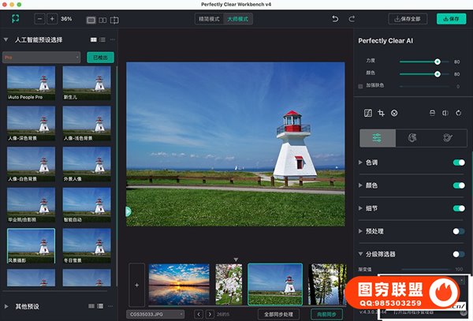The width and height of the screenshot is (473, 321).
Task: Open the adjustment sliders panel icon
Action: pyautogui.click(x=378, y=138)
